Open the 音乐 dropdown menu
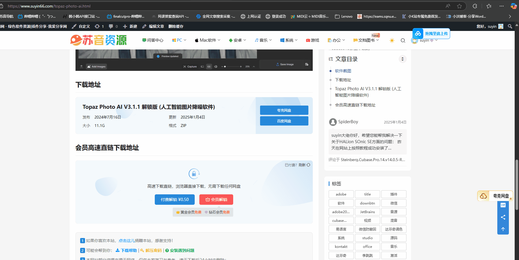The height and width of the screenshot is (260, 519). pos(263,40)
